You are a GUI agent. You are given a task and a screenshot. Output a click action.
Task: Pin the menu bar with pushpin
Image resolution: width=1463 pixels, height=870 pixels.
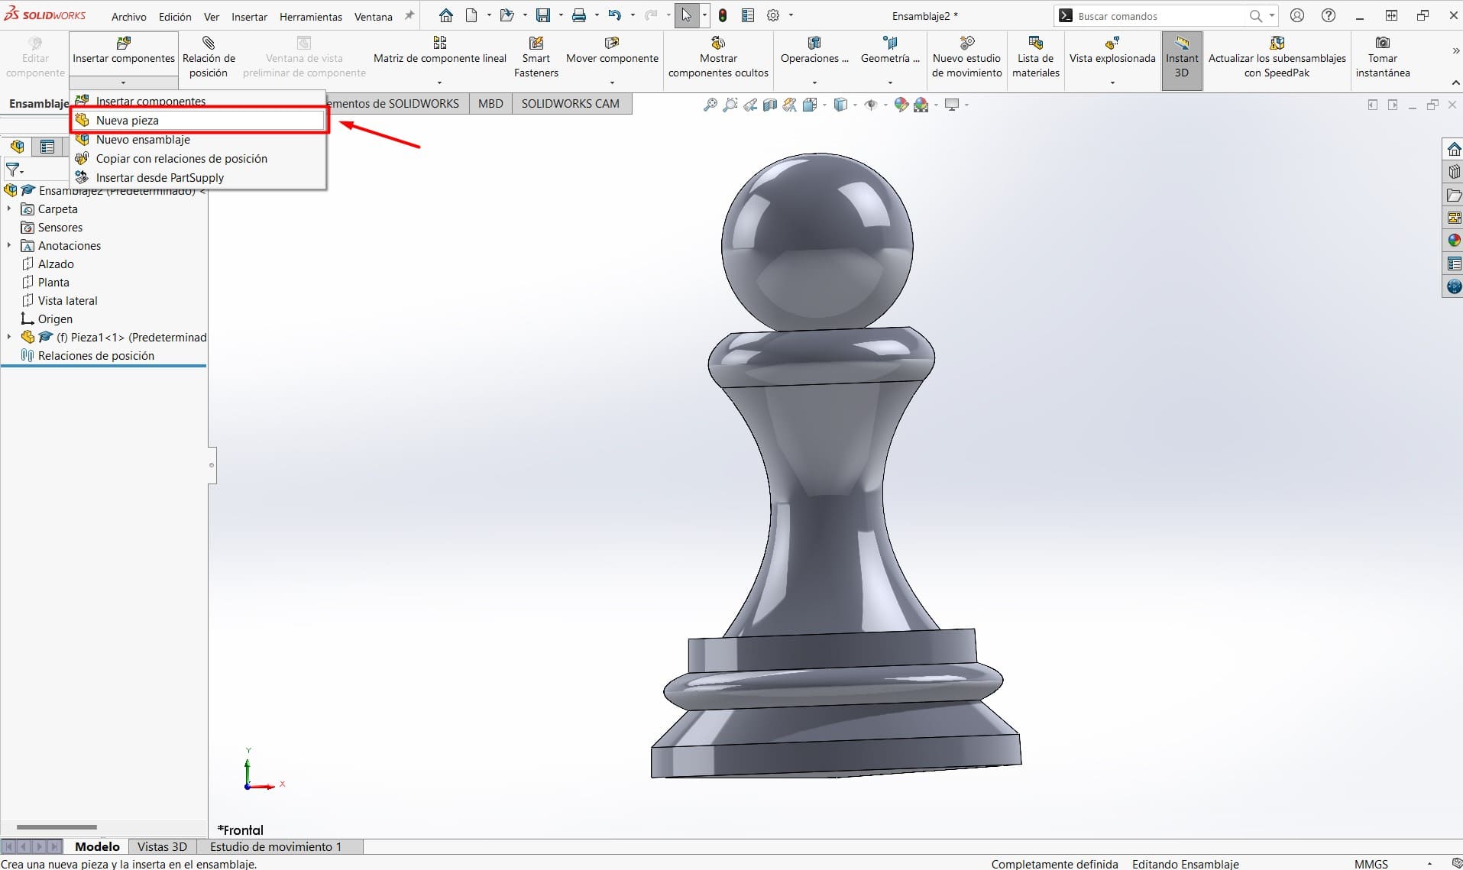click(409, 15)
